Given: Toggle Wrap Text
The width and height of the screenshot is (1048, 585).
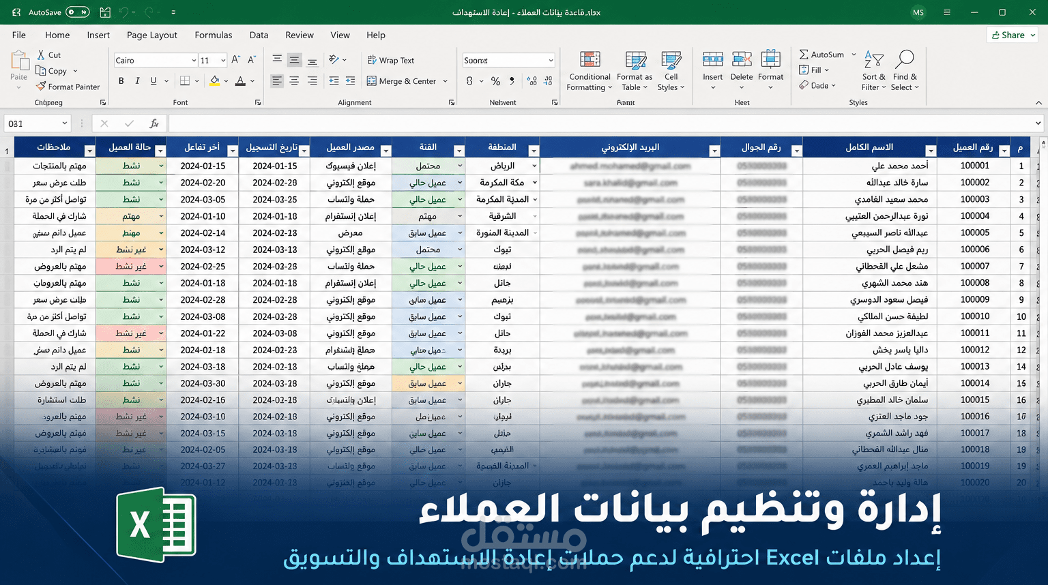Looking at the screenshot, I should tap(391, 60).
